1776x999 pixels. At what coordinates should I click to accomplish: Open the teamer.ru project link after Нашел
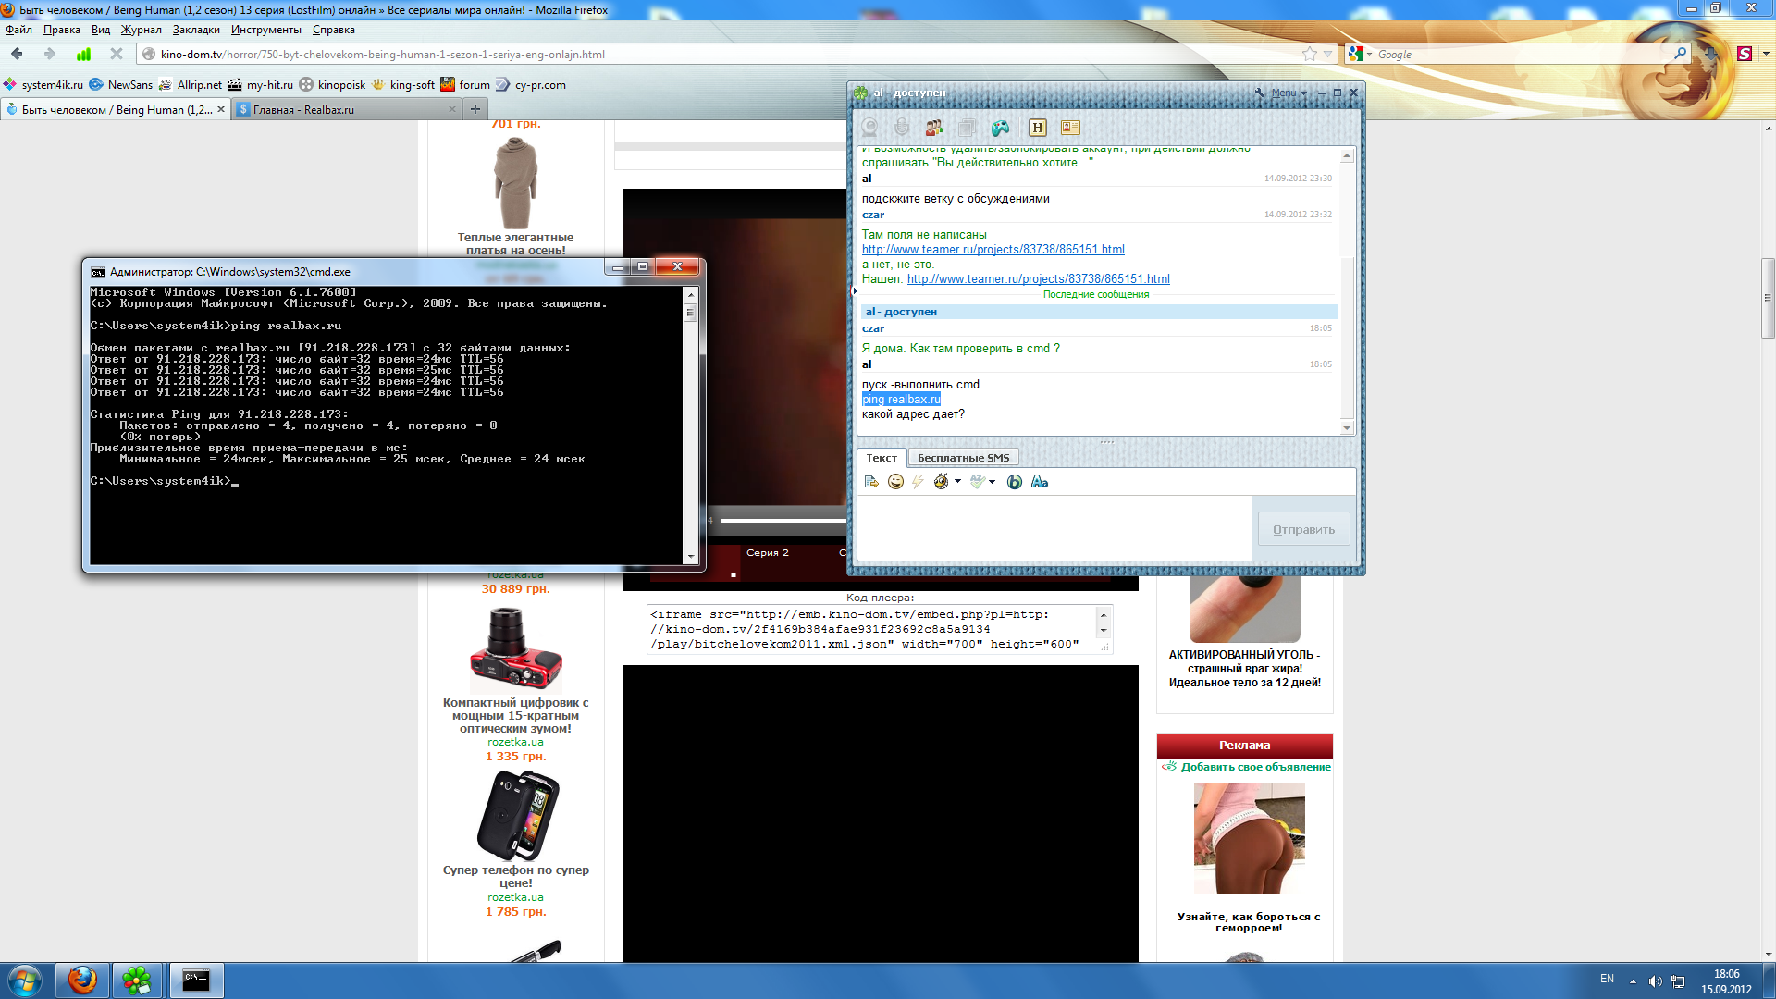(x=1038, y=279)
